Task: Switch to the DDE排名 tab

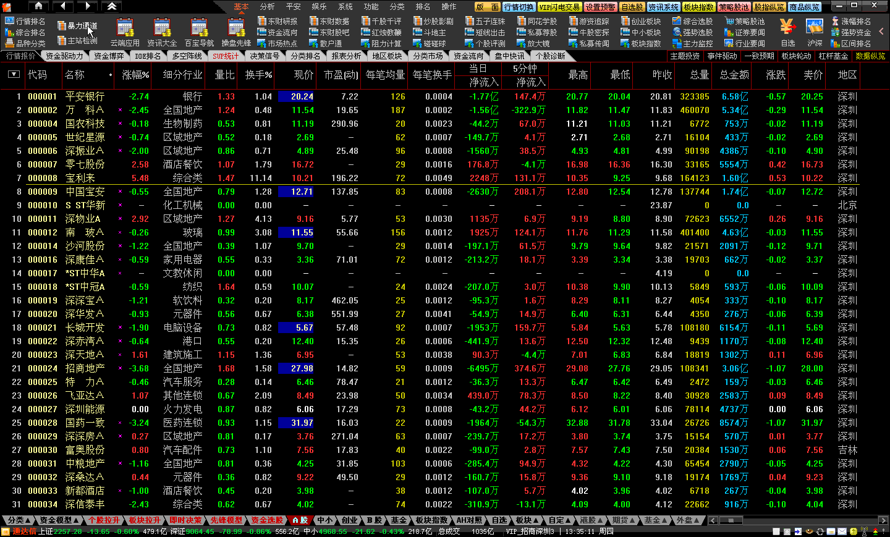Action: pos(148,56)
